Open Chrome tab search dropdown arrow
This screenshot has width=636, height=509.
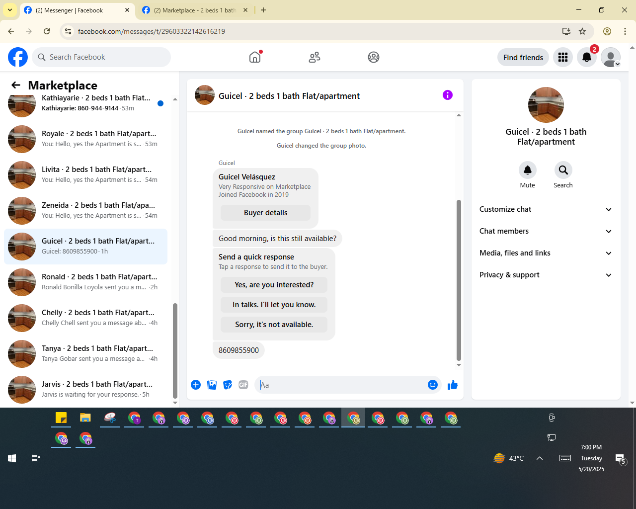click(x=9, y=10)
